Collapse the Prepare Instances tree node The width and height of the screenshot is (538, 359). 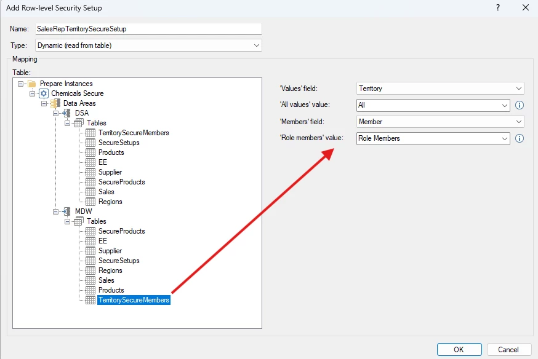pyautogui.click(x=20, y=84)
